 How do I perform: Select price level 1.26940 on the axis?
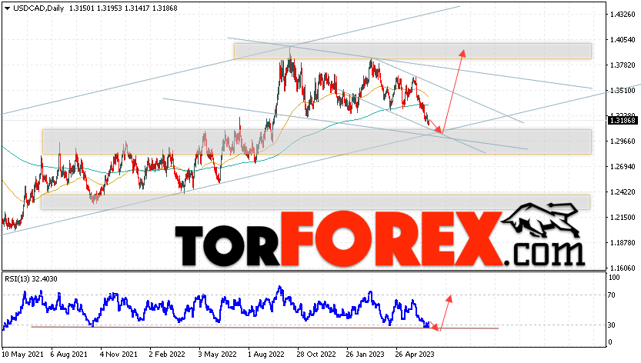pyautogui.click(x=623, y=166)
